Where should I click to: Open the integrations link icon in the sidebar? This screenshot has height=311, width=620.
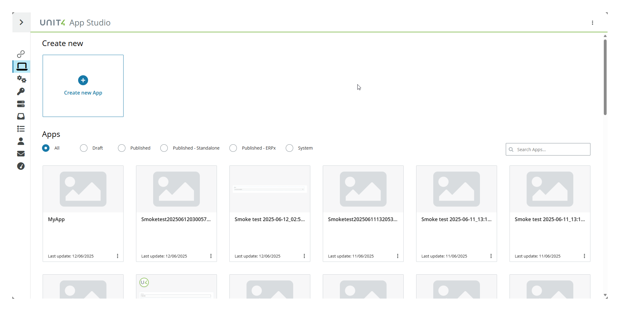coord(21,54)
